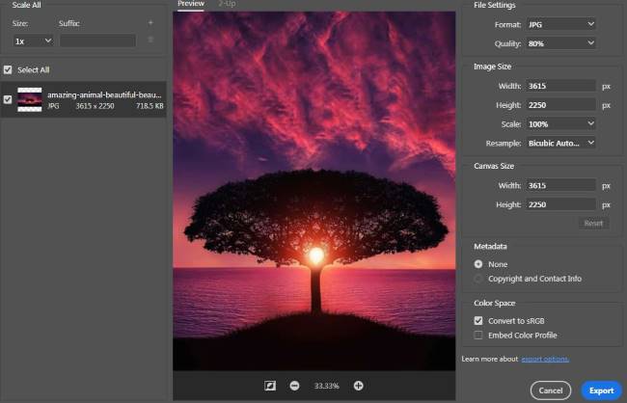Select the sunset image thumbnail in list
Screen dimensions: 627x403
point(30,99)
